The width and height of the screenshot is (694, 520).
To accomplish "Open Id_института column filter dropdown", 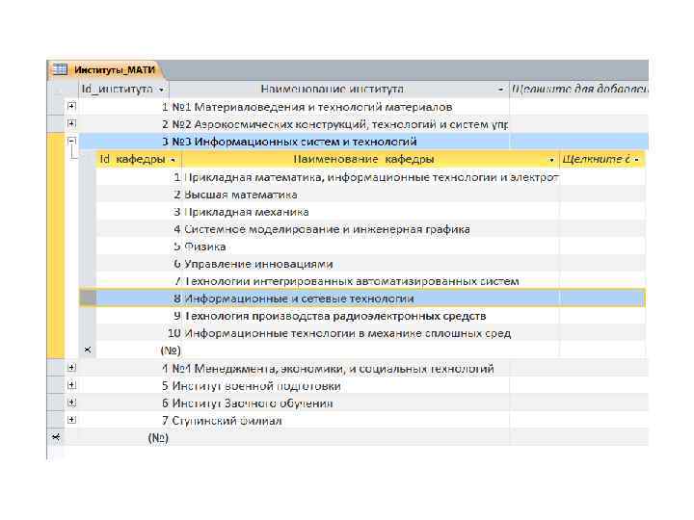I will [x=162, y=90].
